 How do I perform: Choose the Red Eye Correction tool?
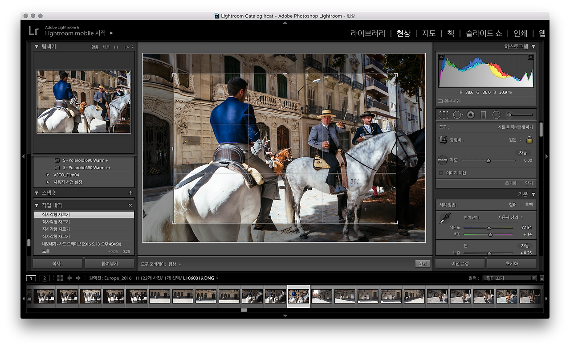pyautogui.click(x=471, y=115)
